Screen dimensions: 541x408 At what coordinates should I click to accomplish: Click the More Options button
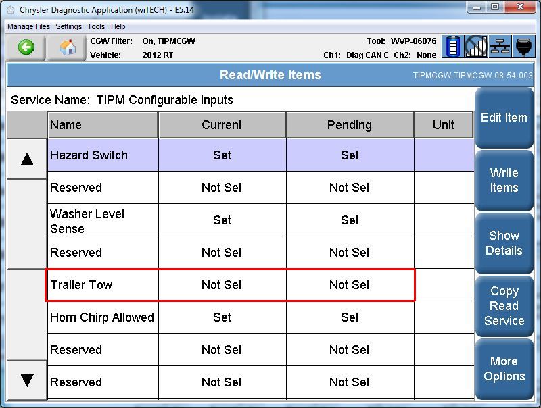click(504, 369)
